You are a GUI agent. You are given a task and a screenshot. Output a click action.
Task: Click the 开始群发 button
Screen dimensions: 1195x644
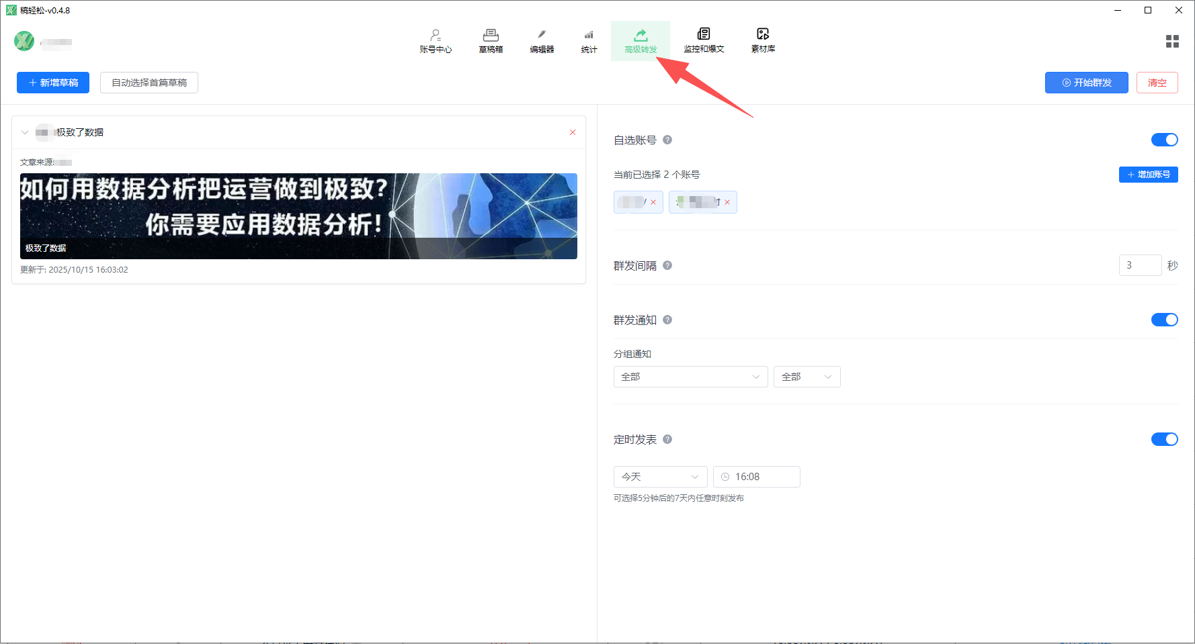click(1086, 83)
